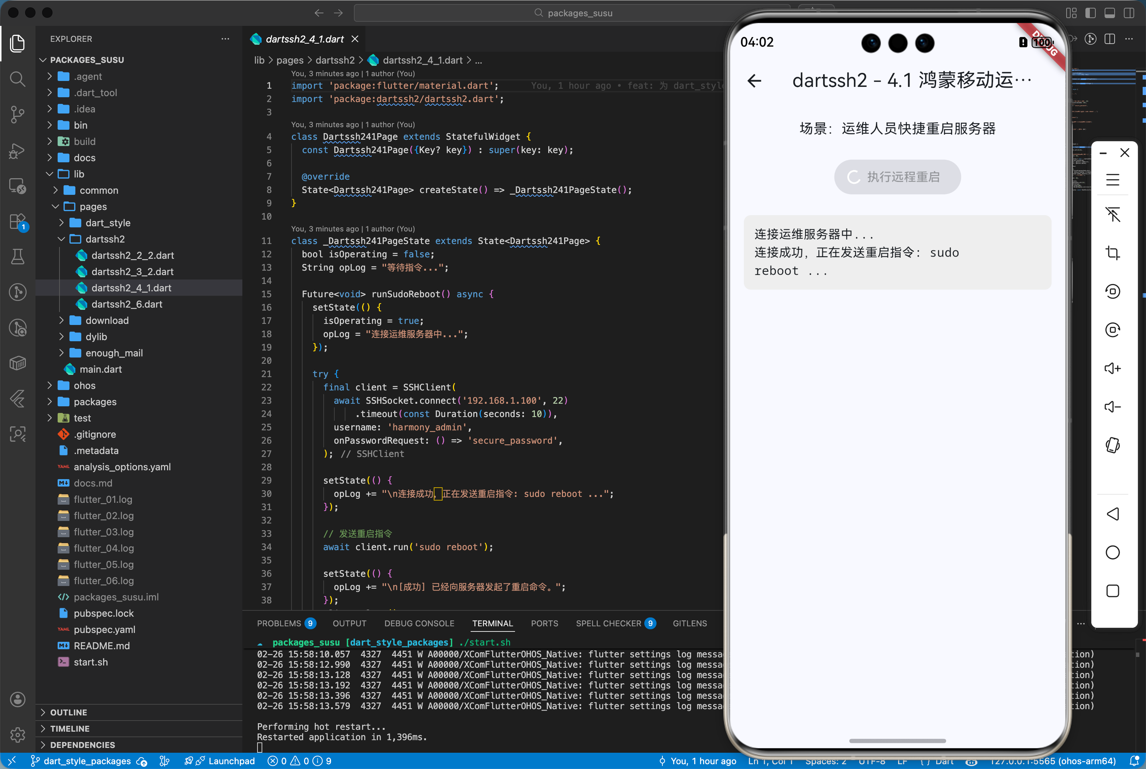Click the emulator volume up icon
The height and width of the screenshot is (769, 1146).
(1112, 368)
